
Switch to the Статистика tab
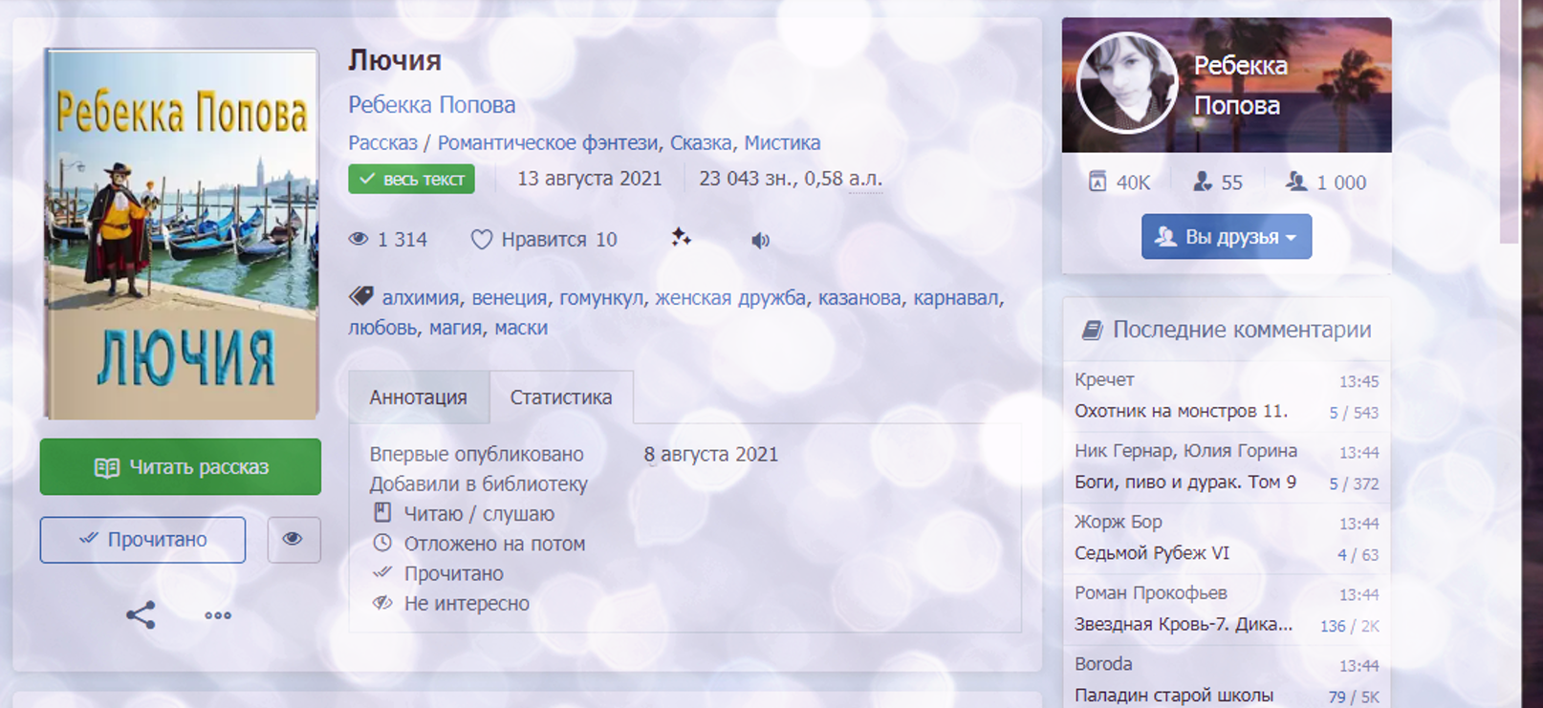[x=561, y=397]
